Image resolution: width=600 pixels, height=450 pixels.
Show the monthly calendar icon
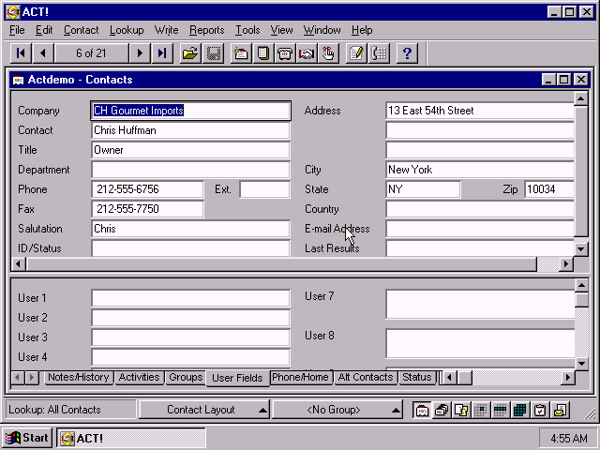[520, 411]
